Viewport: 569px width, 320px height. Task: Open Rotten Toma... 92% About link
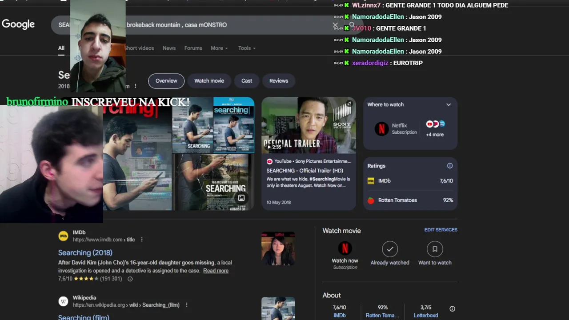[382, 311]
